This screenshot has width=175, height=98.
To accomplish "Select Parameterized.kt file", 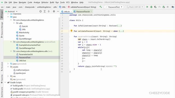I will (26, 54).
